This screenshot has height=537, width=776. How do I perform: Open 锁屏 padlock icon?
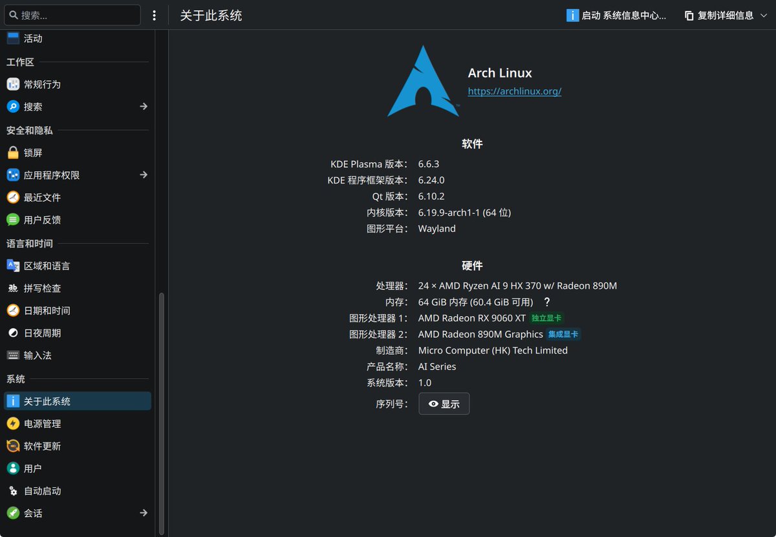[13, 153]
